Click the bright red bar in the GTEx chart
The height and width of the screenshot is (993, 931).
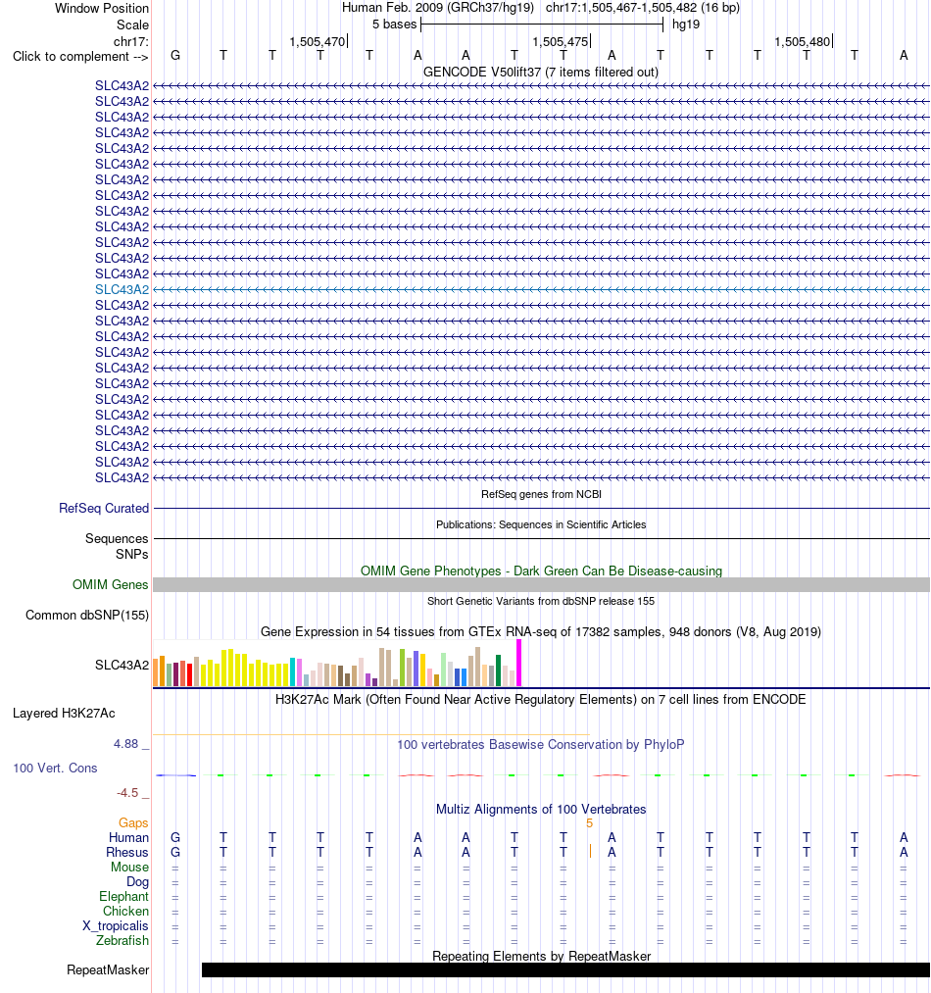[189, 675]
